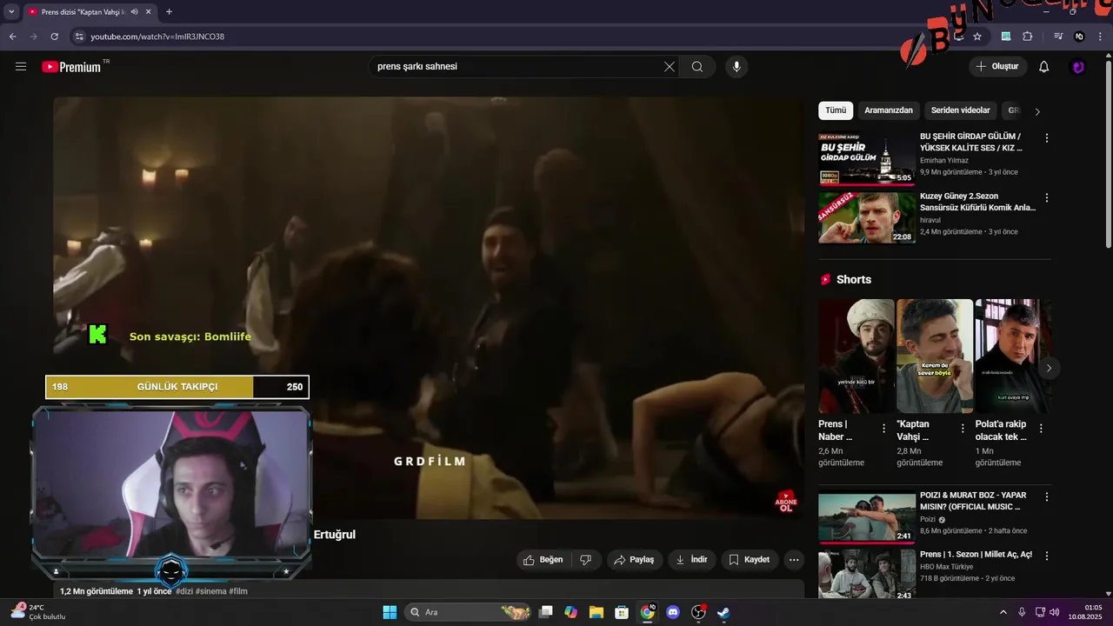
Task: Open Chrome tab search dropdown
Action: [x=11, y=11]
